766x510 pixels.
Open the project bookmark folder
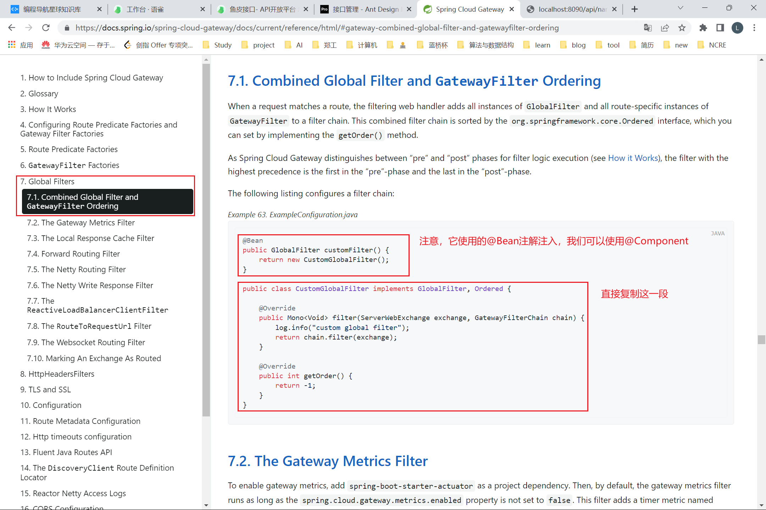click(x=258, y=45)
